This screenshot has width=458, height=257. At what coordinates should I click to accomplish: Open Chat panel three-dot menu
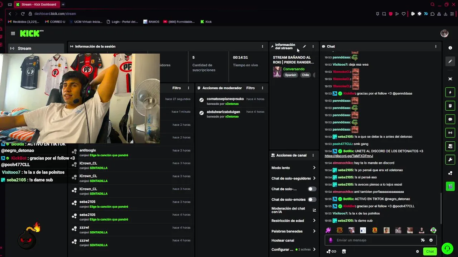[435, 46]
